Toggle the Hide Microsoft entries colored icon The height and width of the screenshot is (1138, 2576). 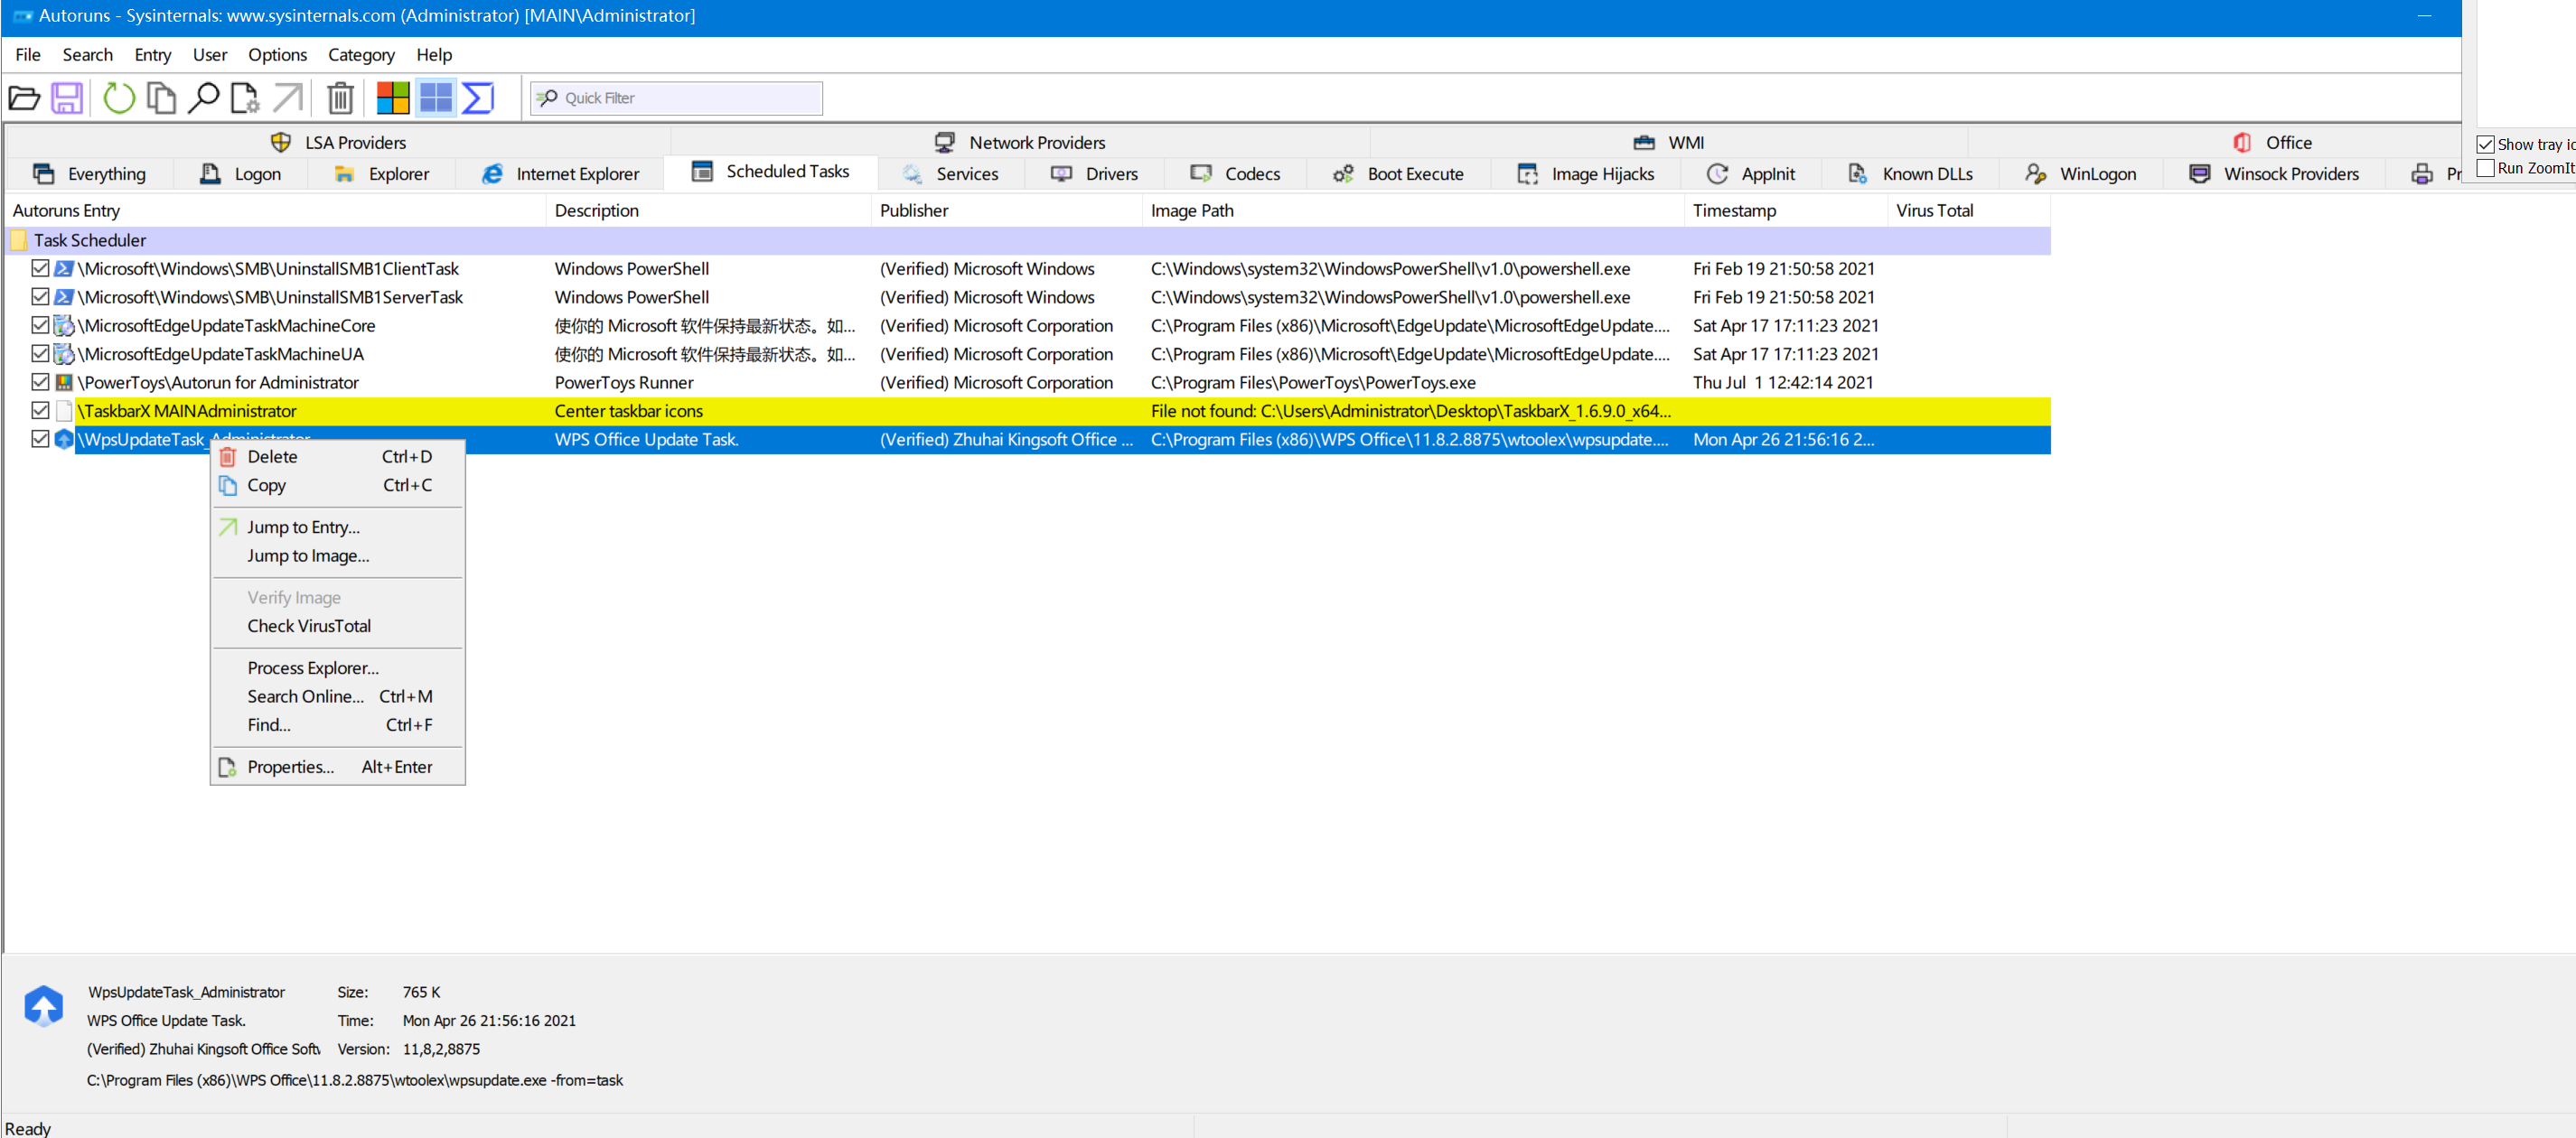click(x=393, y=98)
